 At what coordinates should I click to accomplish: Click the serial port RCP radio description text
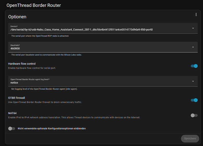point(40,36)
